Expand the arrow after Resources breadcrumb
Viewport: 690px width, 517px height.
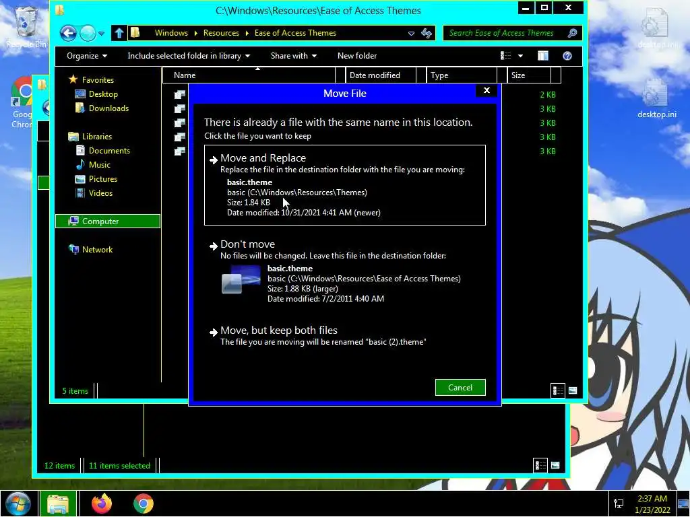[247, 34]
